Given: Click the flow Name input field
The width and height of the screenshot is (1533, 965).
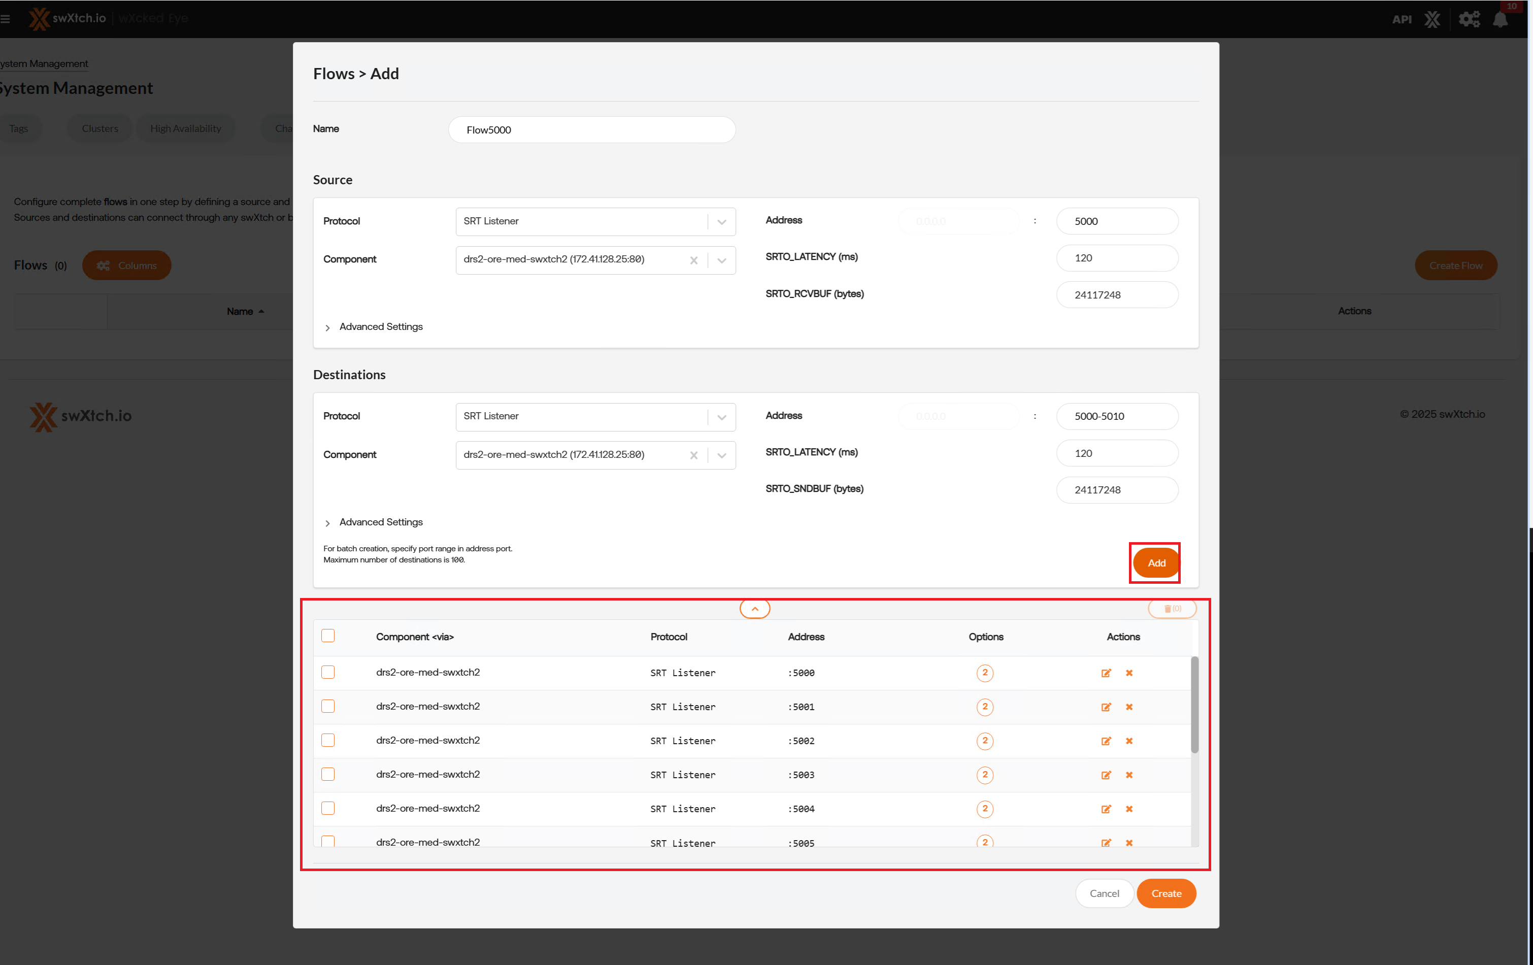Looking at the screenshot, I should point(591,130).
